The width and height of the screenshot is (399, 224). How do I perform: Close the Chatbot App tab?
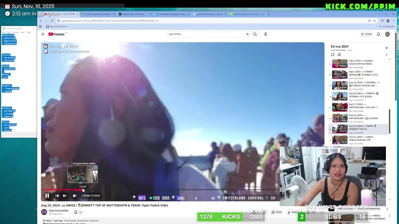[x=151, y=14]
